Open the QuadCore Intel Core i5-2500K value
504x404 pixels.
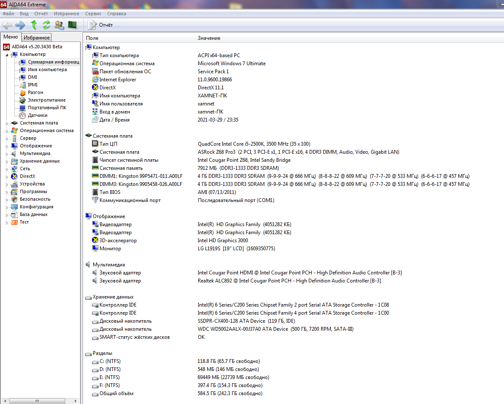coord(254,144)
